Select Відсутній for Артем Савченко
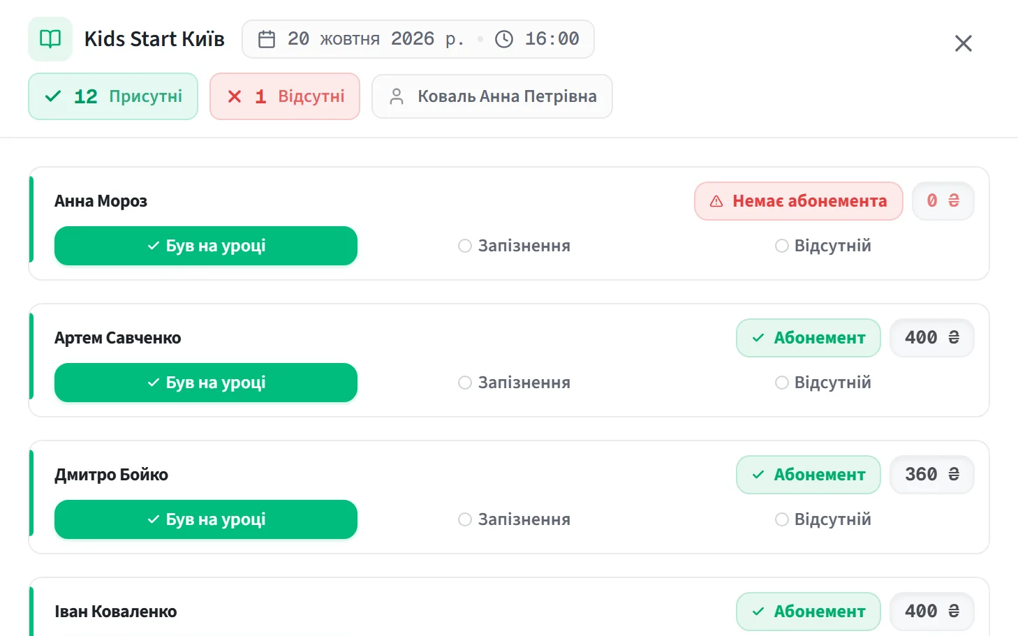 (823, 383)
